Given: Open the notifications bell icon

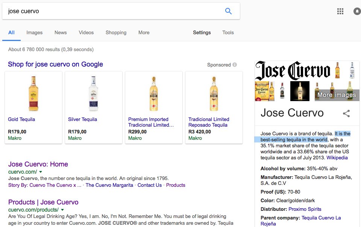Looking at the screenshot, I should [357, 11].
